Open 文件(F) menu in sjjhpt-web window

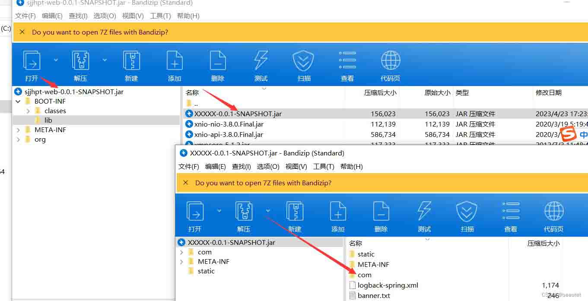[25, 16]
